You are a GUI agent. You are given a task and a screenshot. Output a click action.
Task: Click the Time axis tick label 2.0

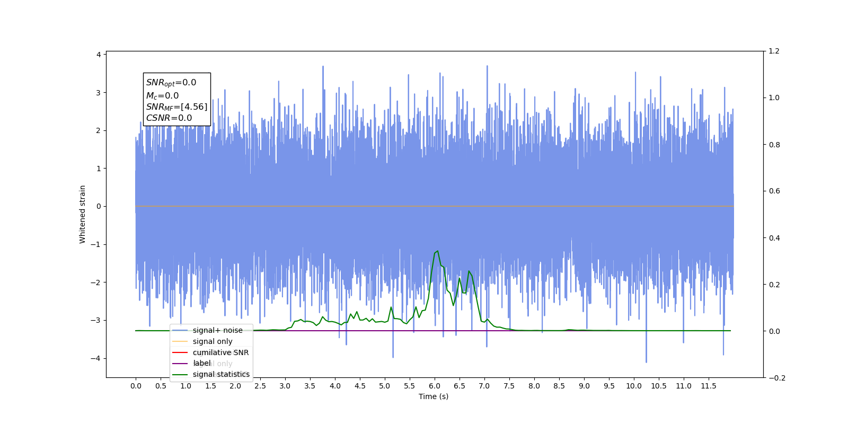click(235, 386)
